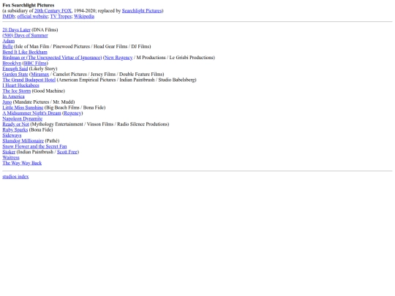This screenshot has height=296, width=395.
Task: Click the Ready or Not link
Action: click(x=15, y=124)
